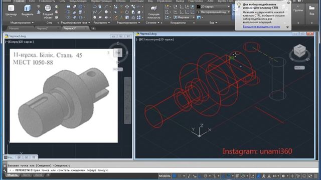
Task: Add a new drawing tab with plus
Action: (93, 28)
